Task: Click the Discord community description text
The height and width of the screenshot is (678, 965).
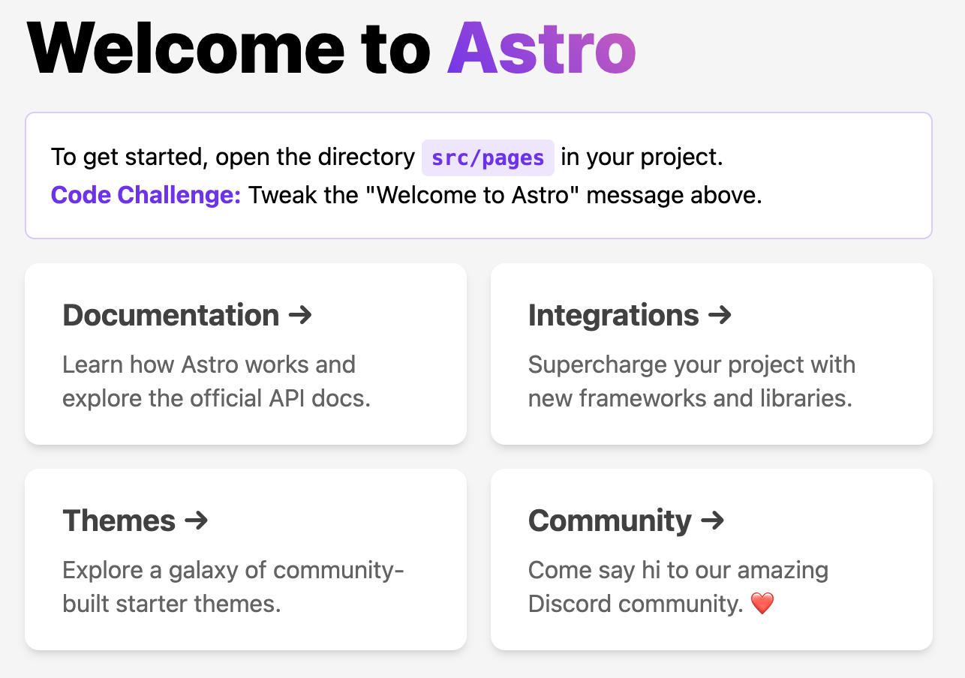Action: [678, 586]
